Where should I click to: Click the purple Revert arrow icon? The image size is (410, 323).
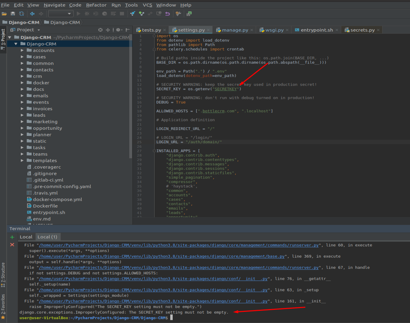(167, 14)
